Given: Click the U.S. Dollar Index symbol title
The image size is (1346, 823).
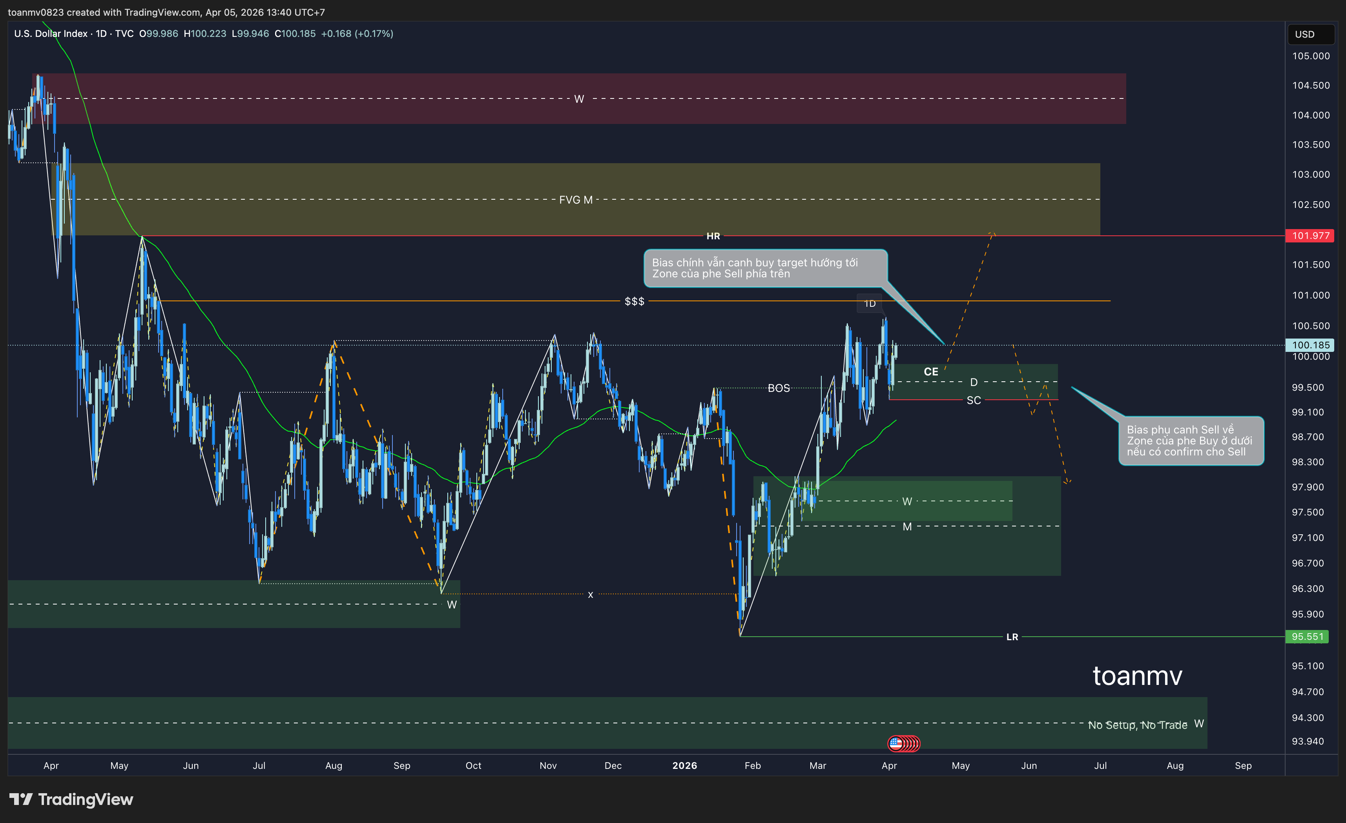Looking at the screenshot, I should pyautogui.click(x=51, y=33).
